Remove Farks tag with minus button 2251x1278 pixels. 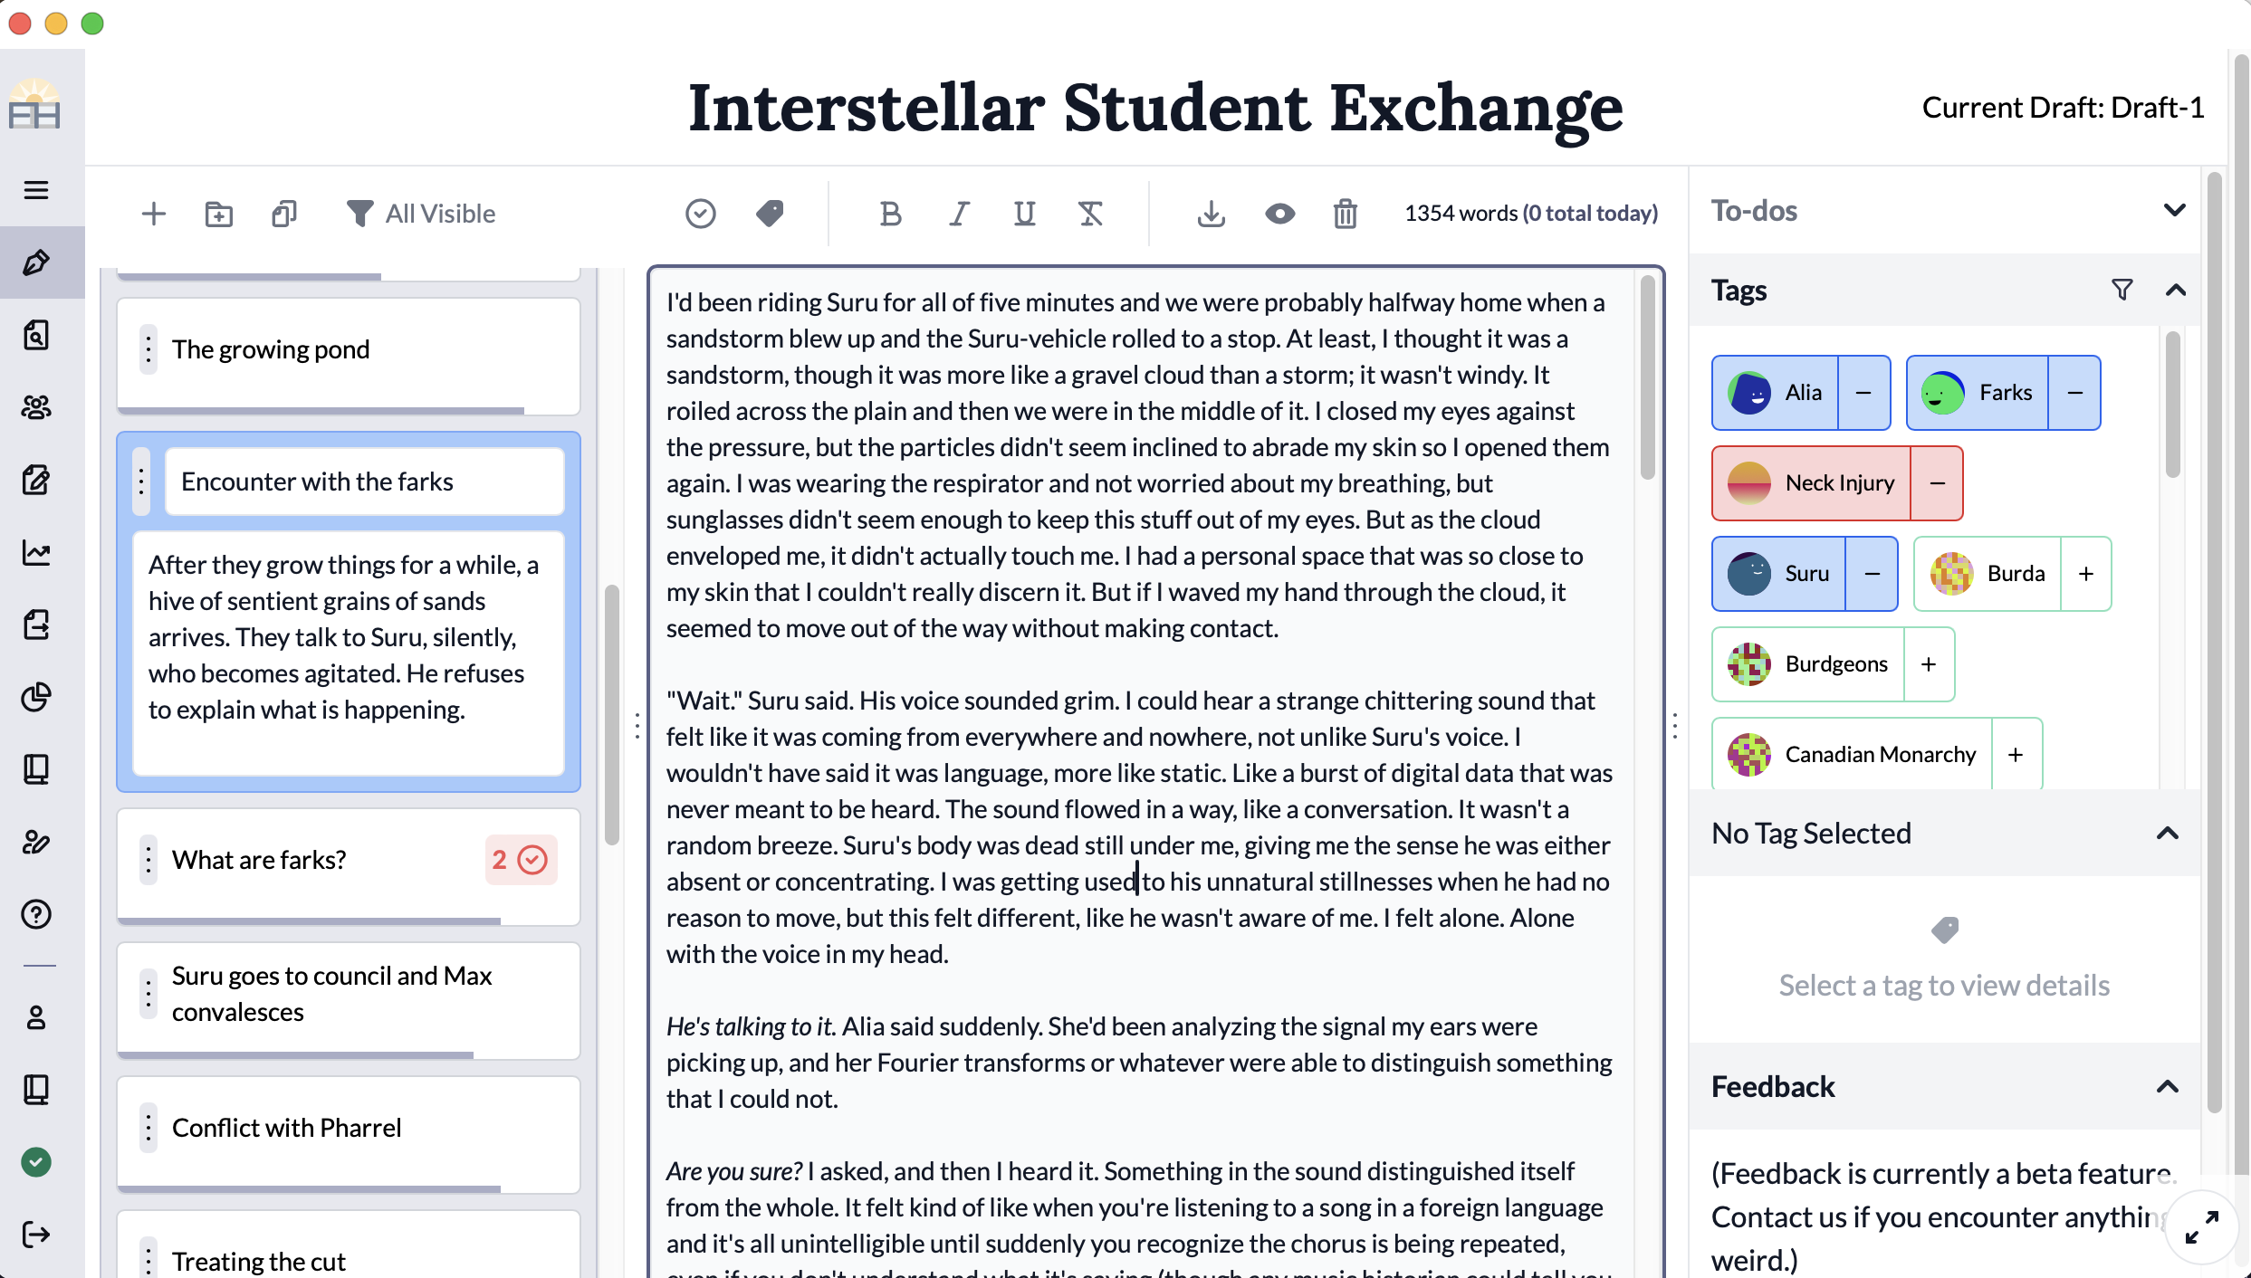pos(2074,393)
